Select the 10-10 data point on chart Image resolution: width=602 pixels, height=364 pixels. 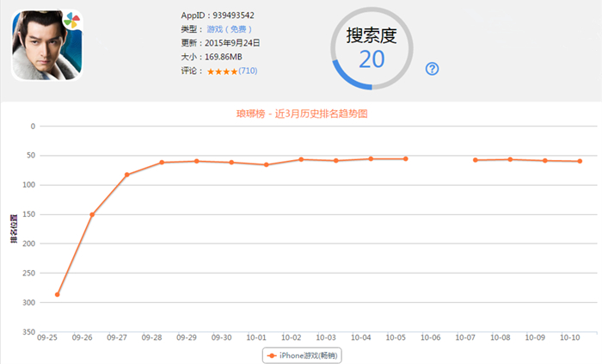click(580, 161)
